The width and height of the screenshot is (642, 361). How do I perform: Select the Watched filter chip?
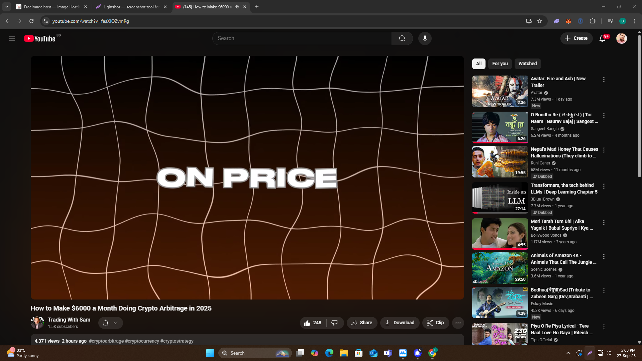527,64
